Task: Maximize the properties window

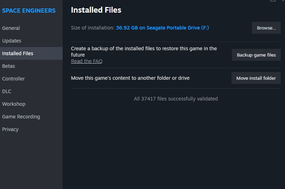Action: (x=273, y=1)
